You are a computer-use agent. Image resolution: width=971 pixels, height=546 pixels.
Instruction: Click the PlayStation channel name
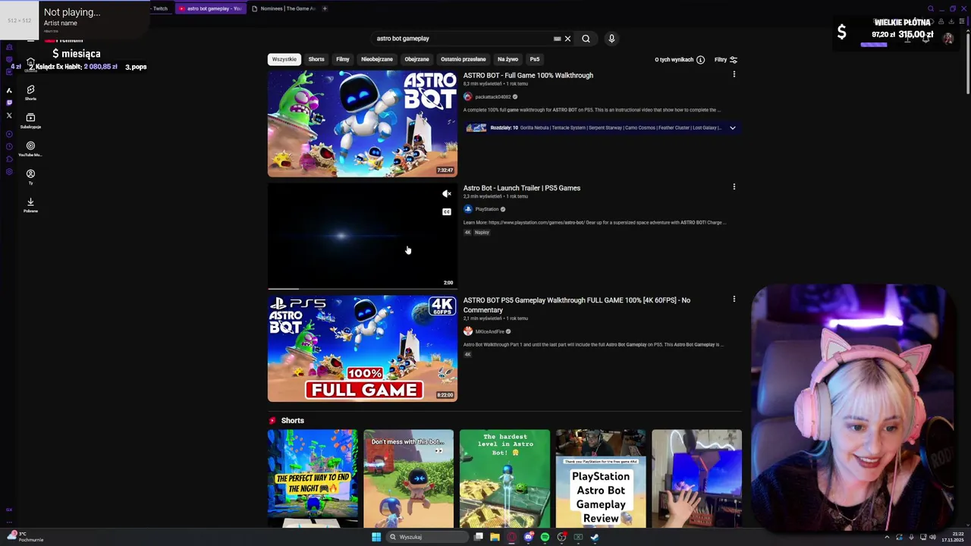click(x=487, y=209)
